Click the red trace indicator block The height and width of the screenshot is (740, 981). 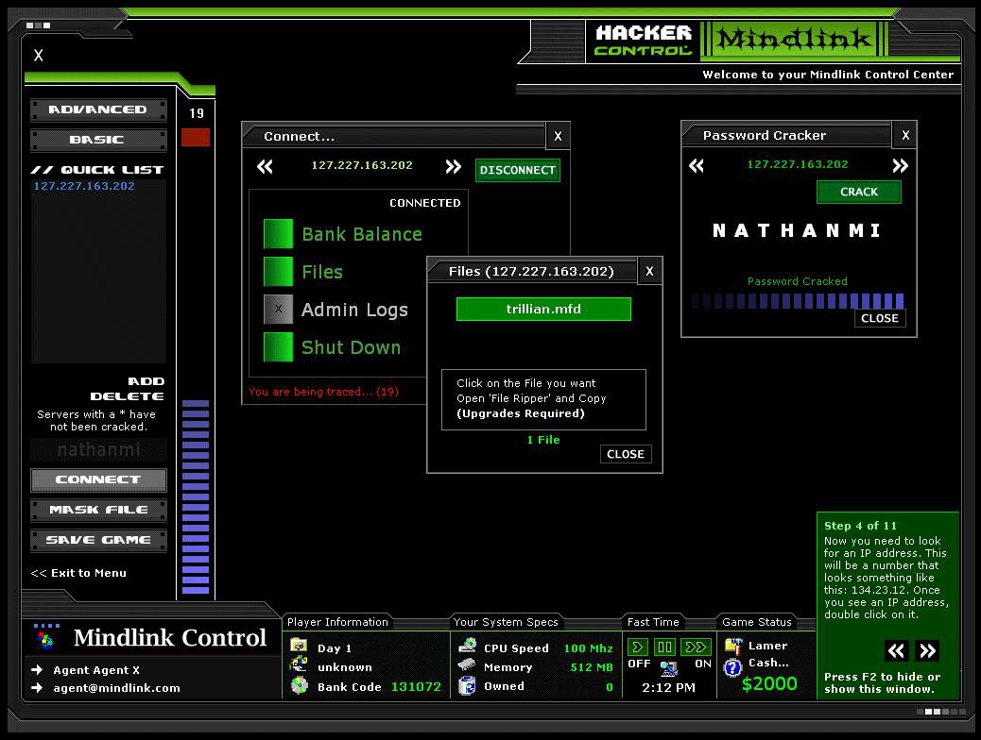point(196,138)
